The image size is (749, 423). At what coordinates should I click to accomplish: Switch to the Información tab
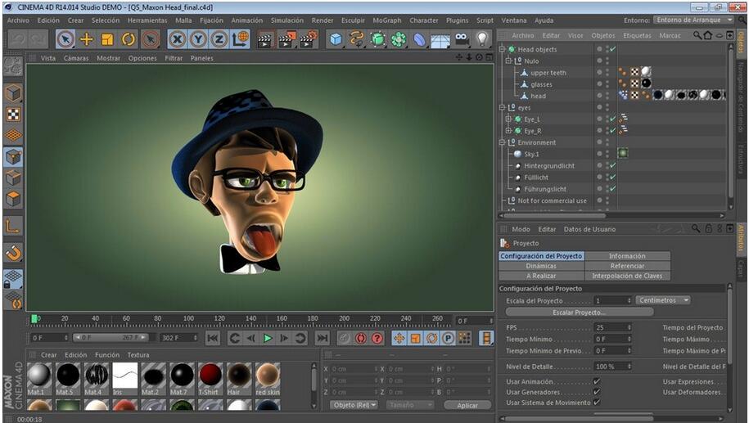coord(627,256)
